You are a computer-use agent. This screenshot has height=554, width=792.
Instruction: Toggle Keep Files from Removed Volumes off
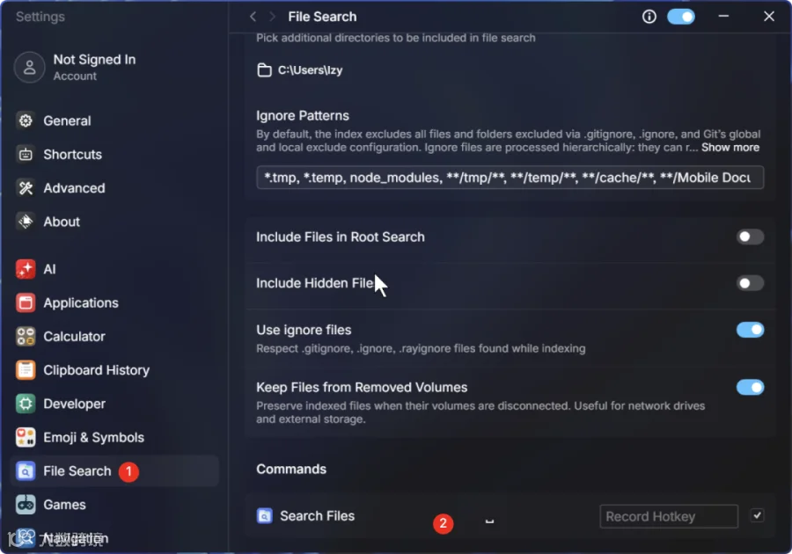pyautogui.click(x=750, y=388)
